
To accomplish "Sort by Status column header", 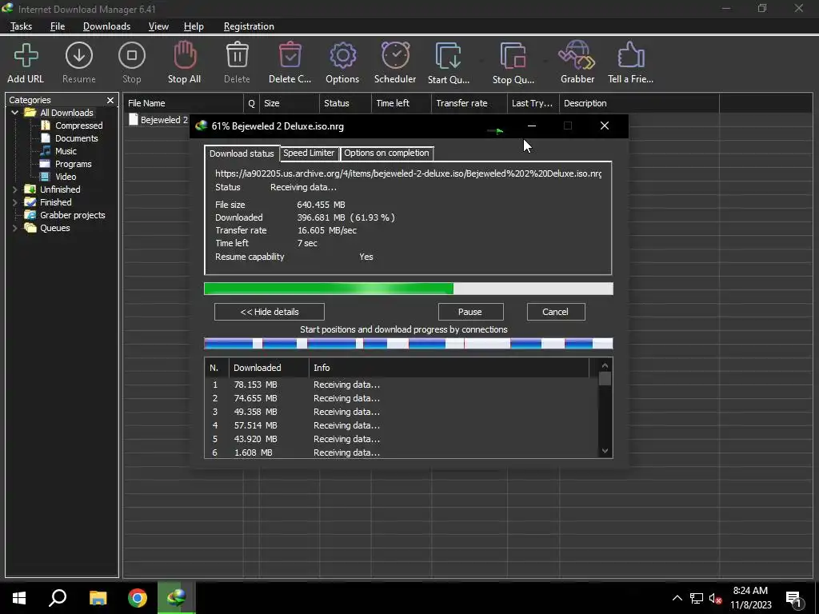I will [x=346, y=103].
